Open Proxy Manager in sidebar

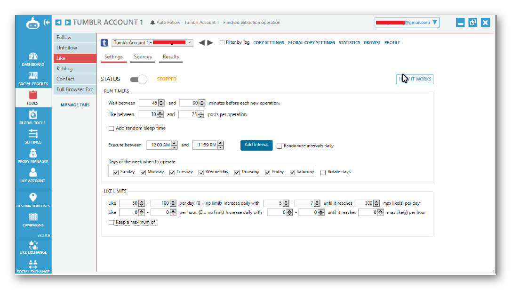point(33,156)
